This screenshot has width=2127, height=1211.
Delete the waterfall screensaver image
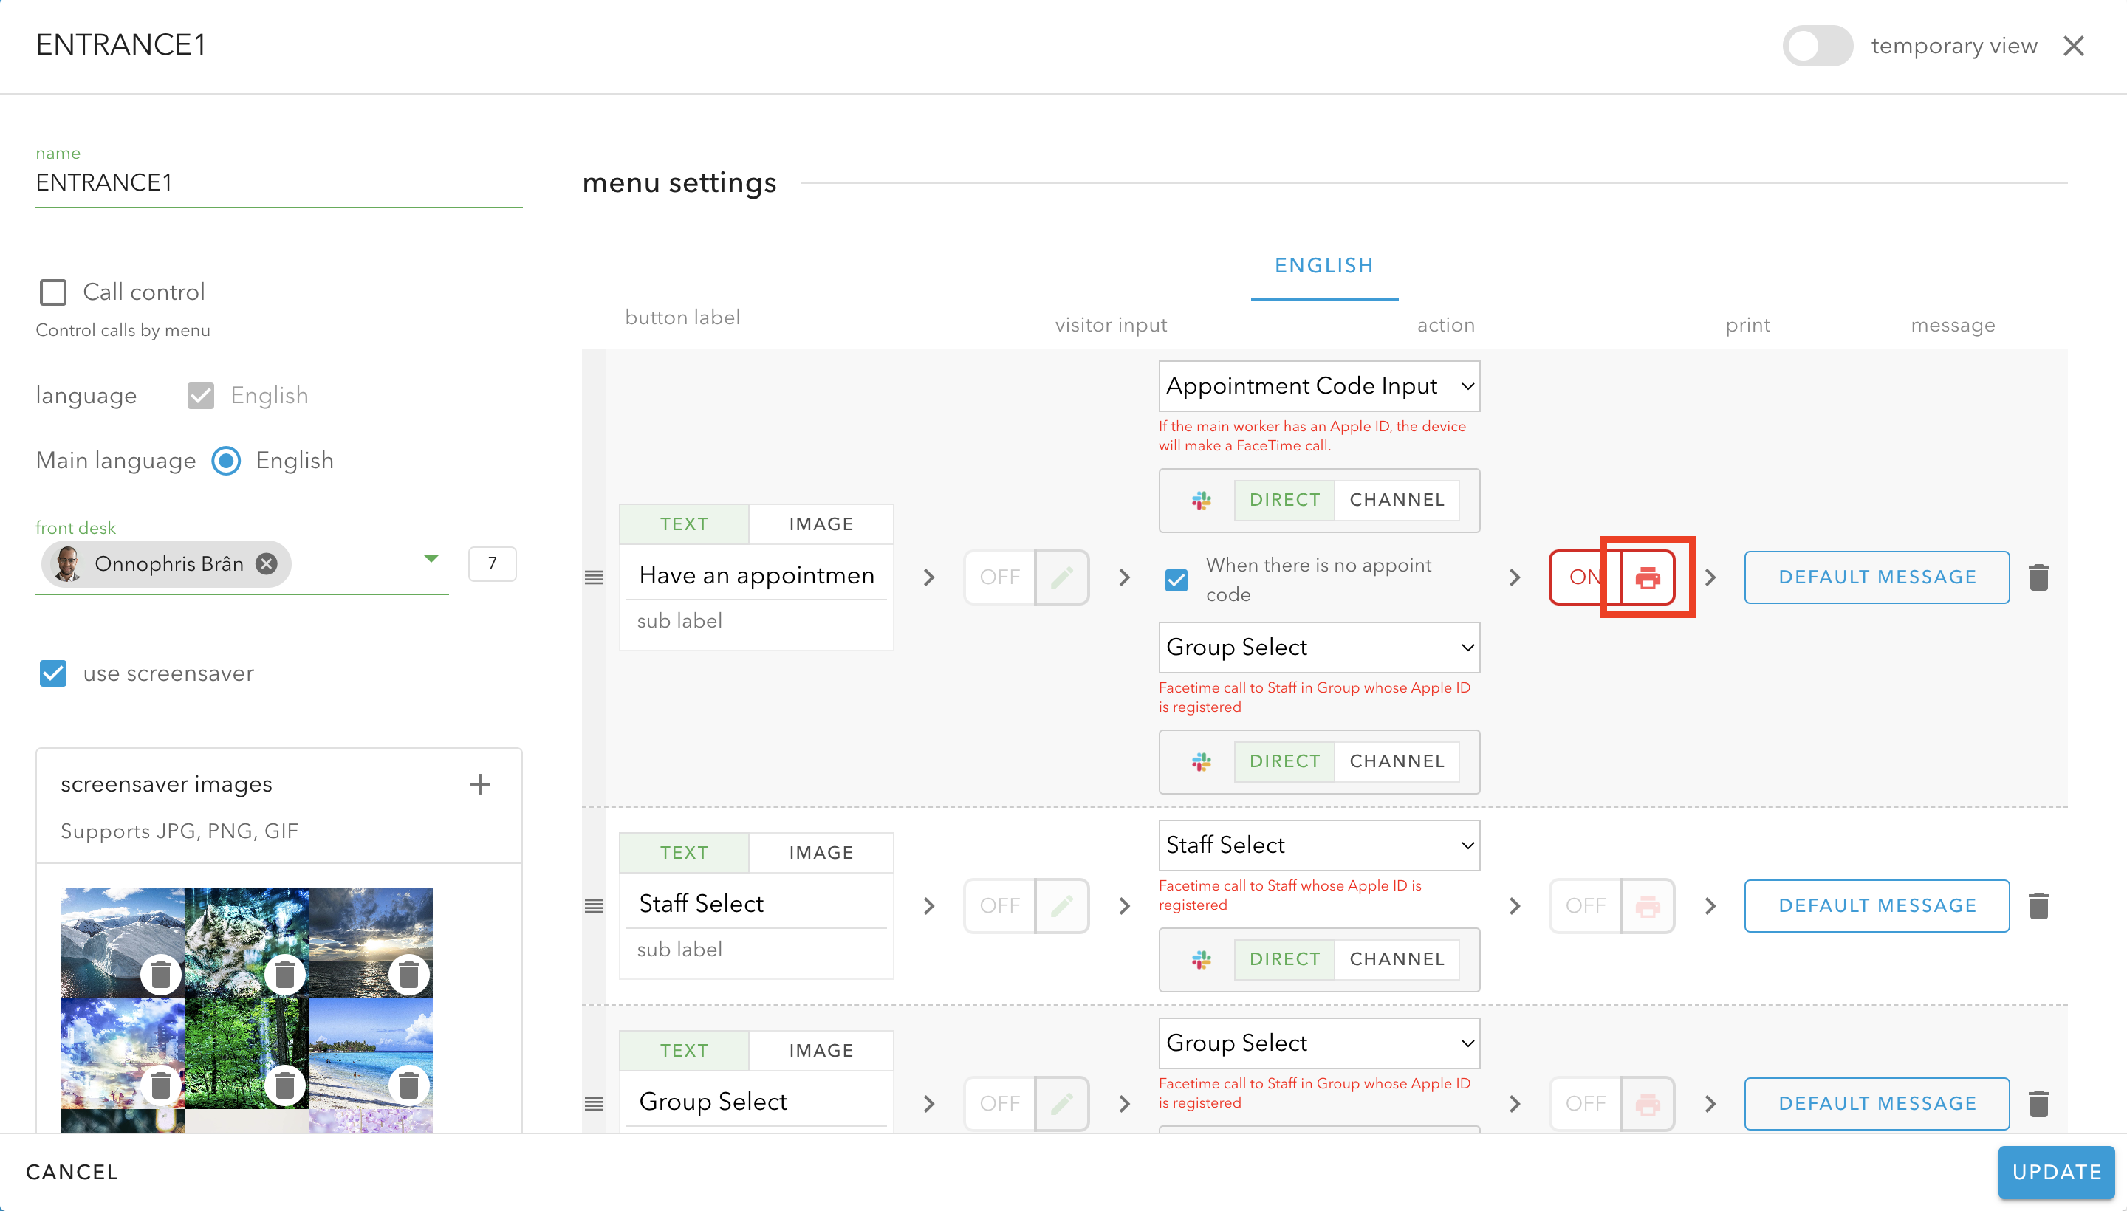284,974
